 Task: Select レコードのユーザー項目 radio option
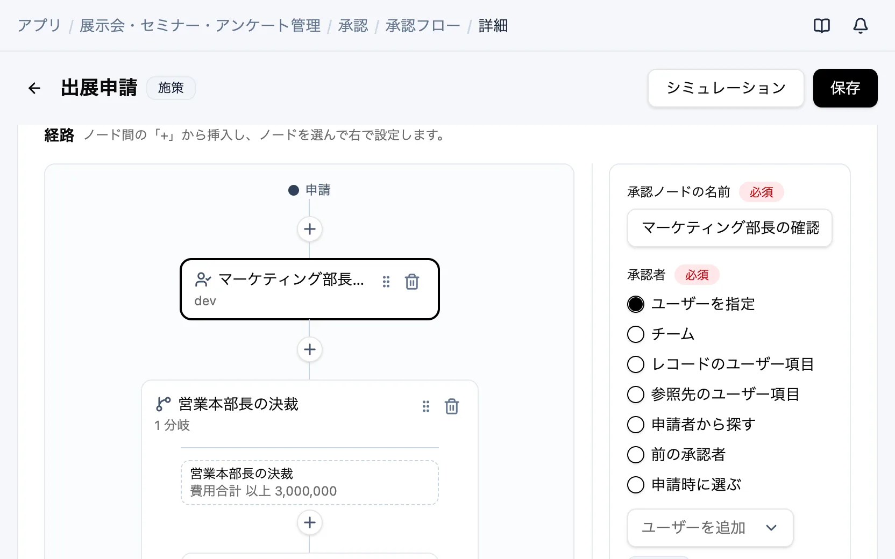(636, 364)
